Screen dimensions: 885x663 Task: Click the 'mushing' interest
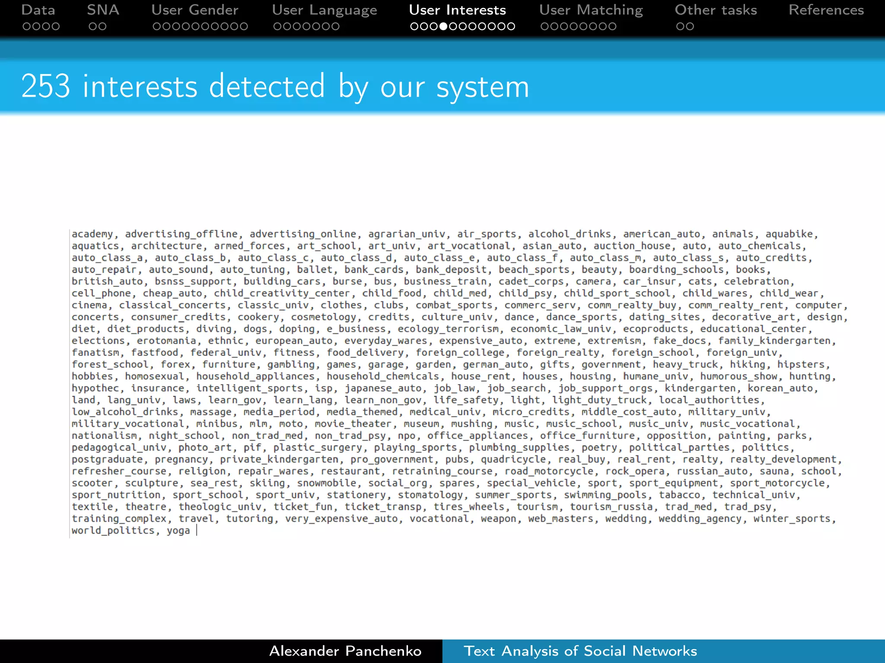click(x=472, y=424)
